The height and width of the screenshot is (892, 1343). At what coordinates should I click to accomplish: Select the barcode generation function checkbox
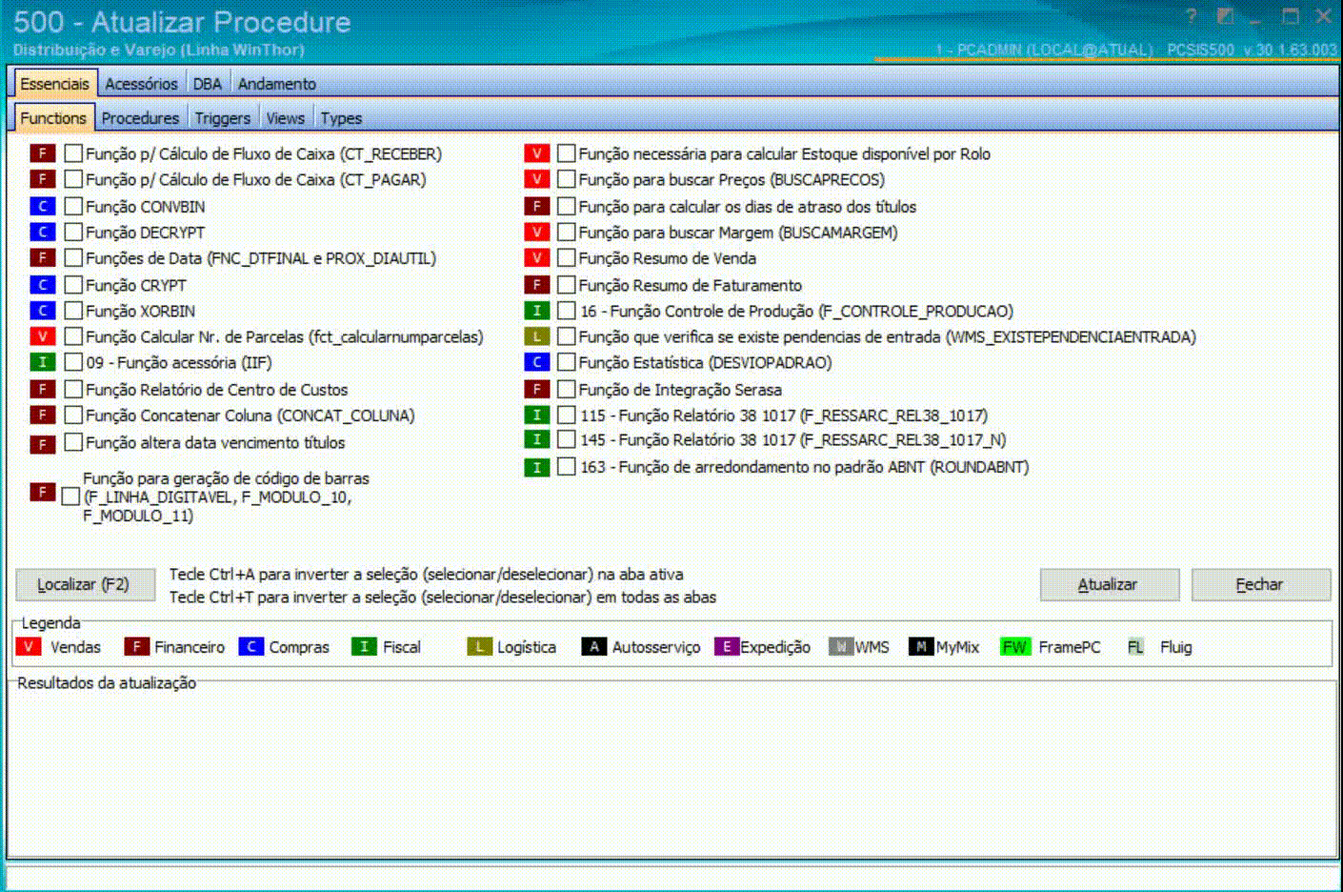[x=70, y=497]
